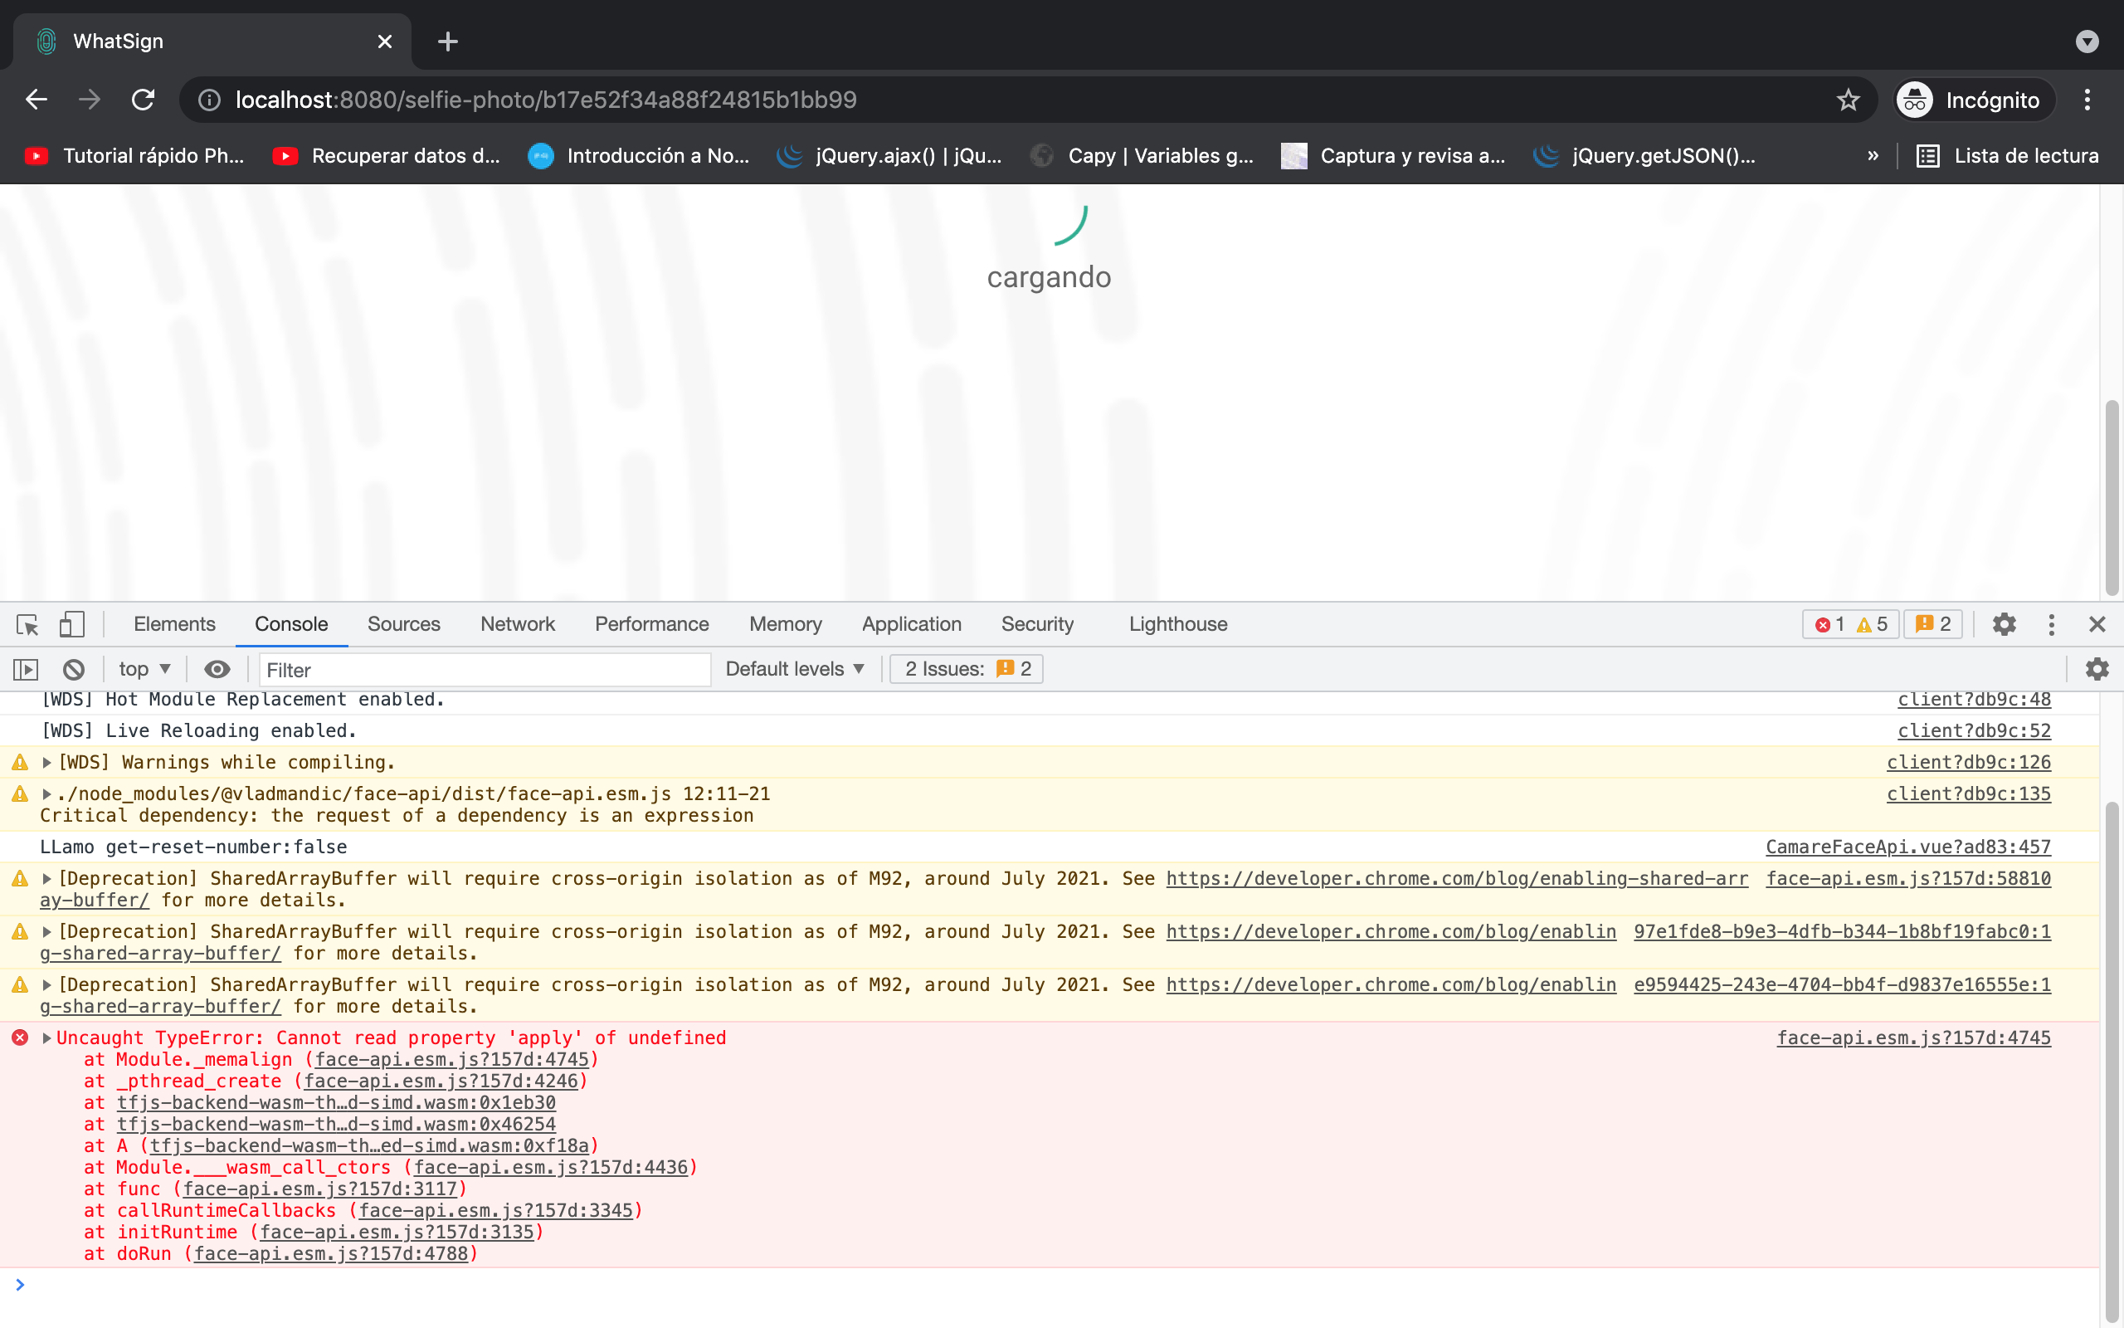Screen dimensions: 2124x1328
Task: Clear the console messages
Action: [x=73, y=668]
